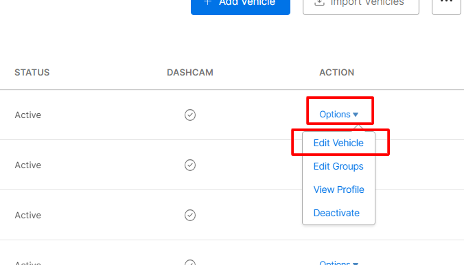Click the plus icon in Add Vehicle
Viewport: 464px width, 265px height.
(208, 2)
